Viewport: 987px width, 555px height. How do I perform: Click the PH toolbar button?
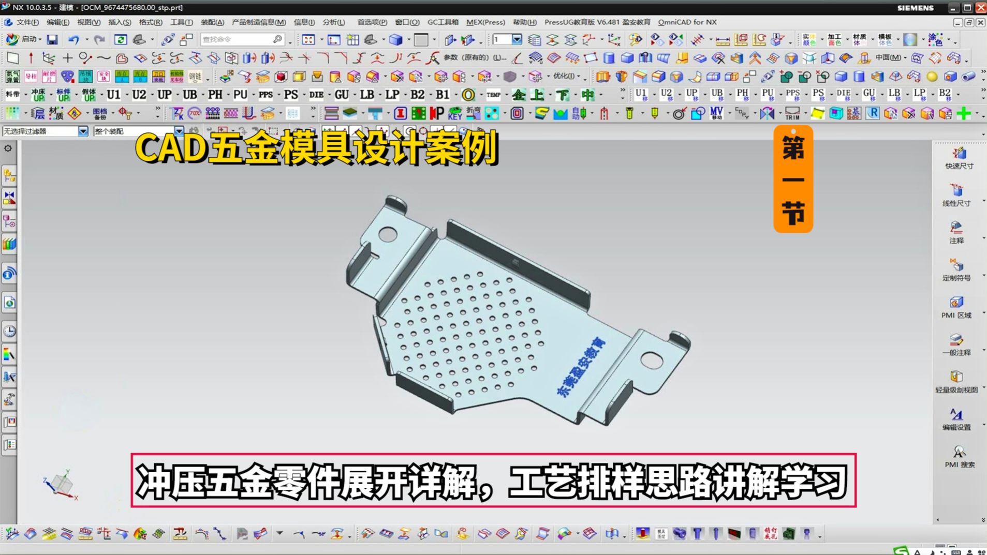click(x=215, y=95)
